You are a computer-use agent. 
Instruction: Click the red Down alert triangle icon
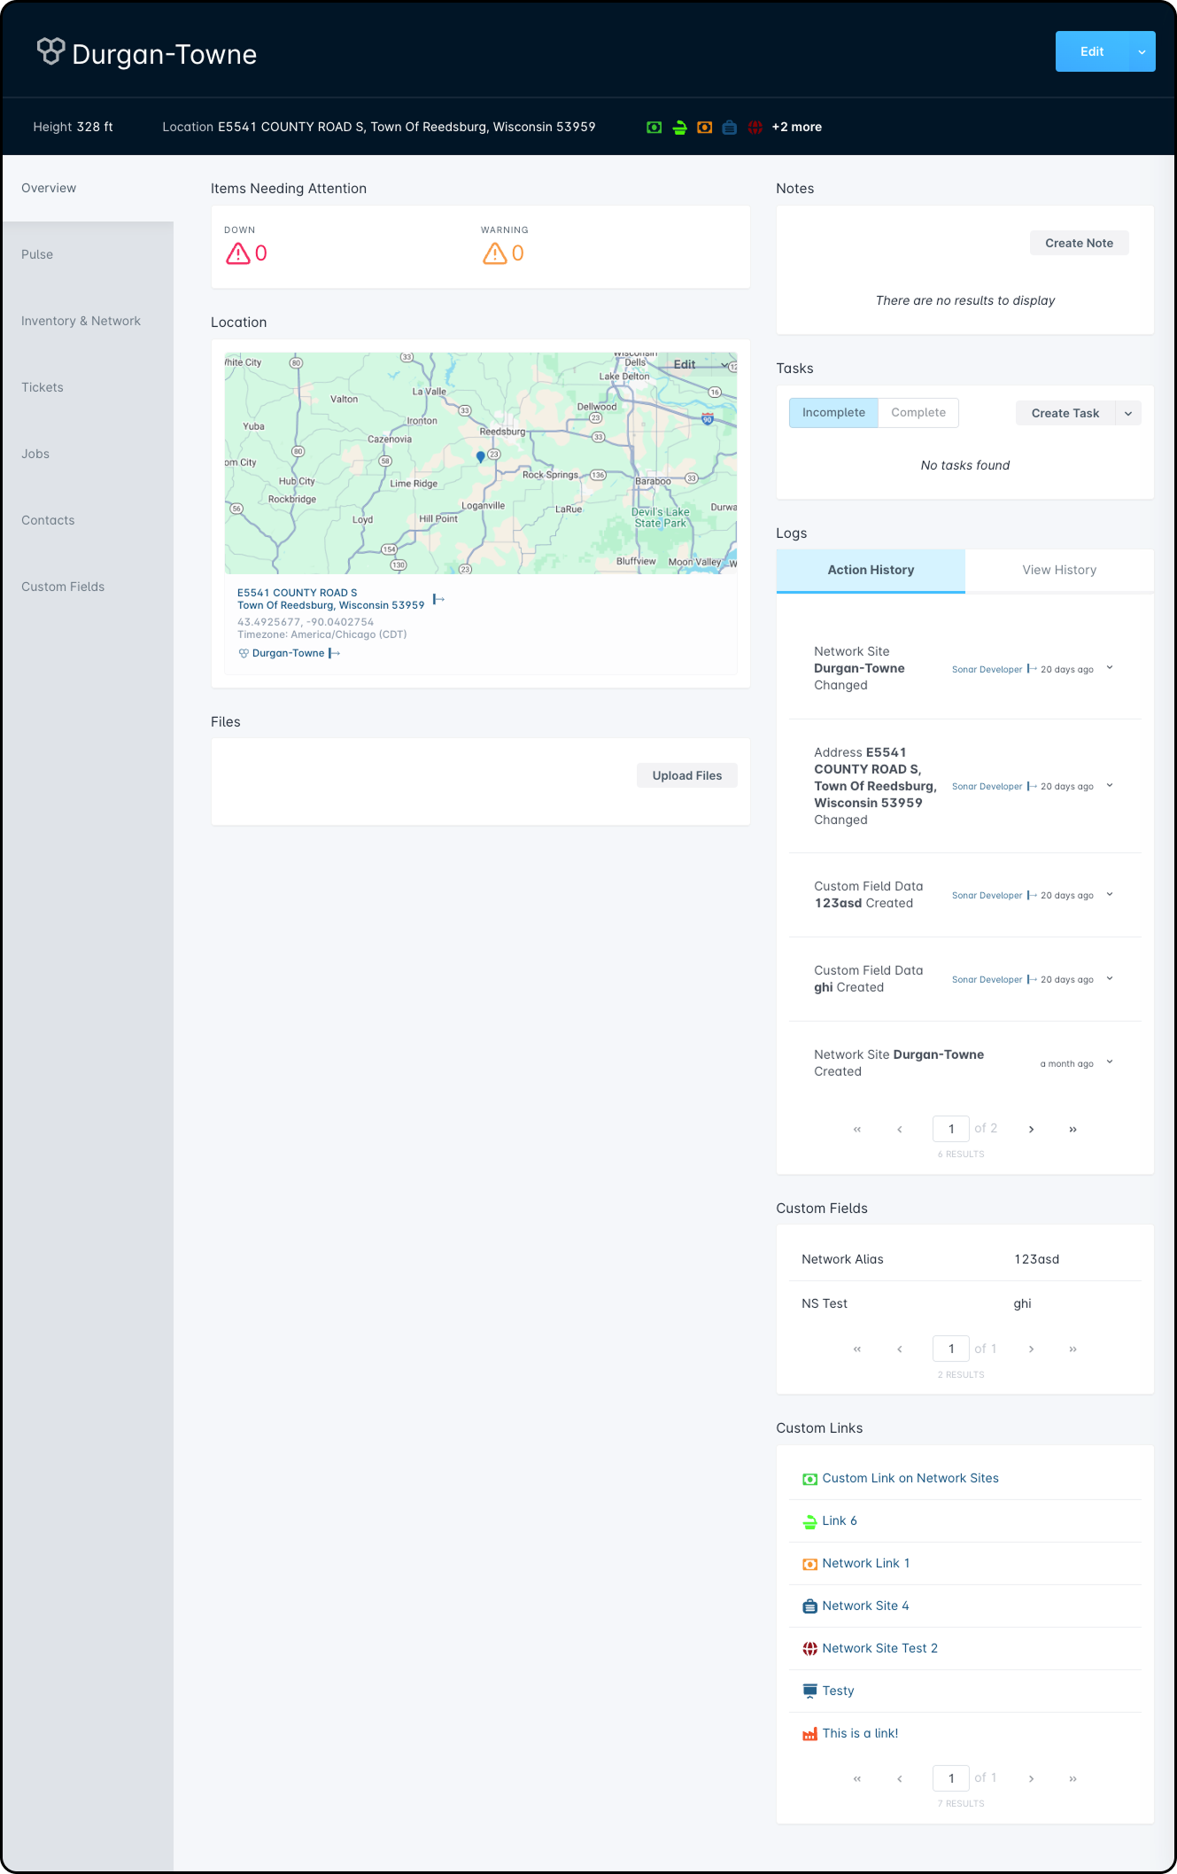237,254
